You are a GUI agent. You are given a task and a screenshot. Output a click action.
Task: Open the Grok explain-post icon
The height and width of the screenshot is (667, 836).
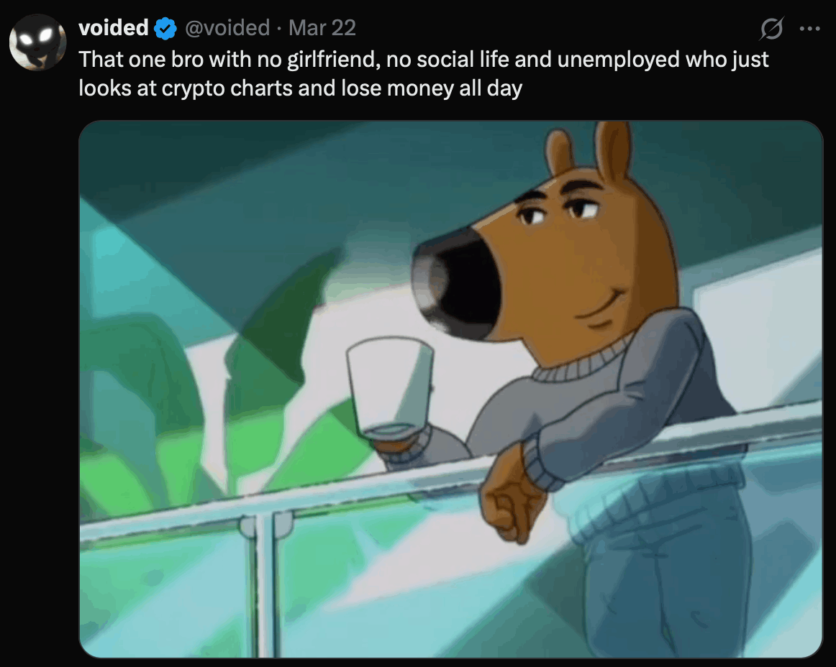coord(771,28)
